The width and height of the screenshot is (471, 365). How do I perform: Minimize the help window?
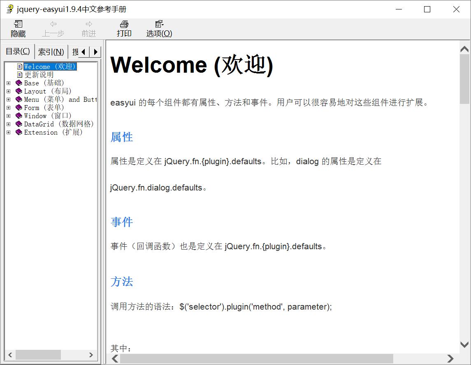tap(399, 9)
